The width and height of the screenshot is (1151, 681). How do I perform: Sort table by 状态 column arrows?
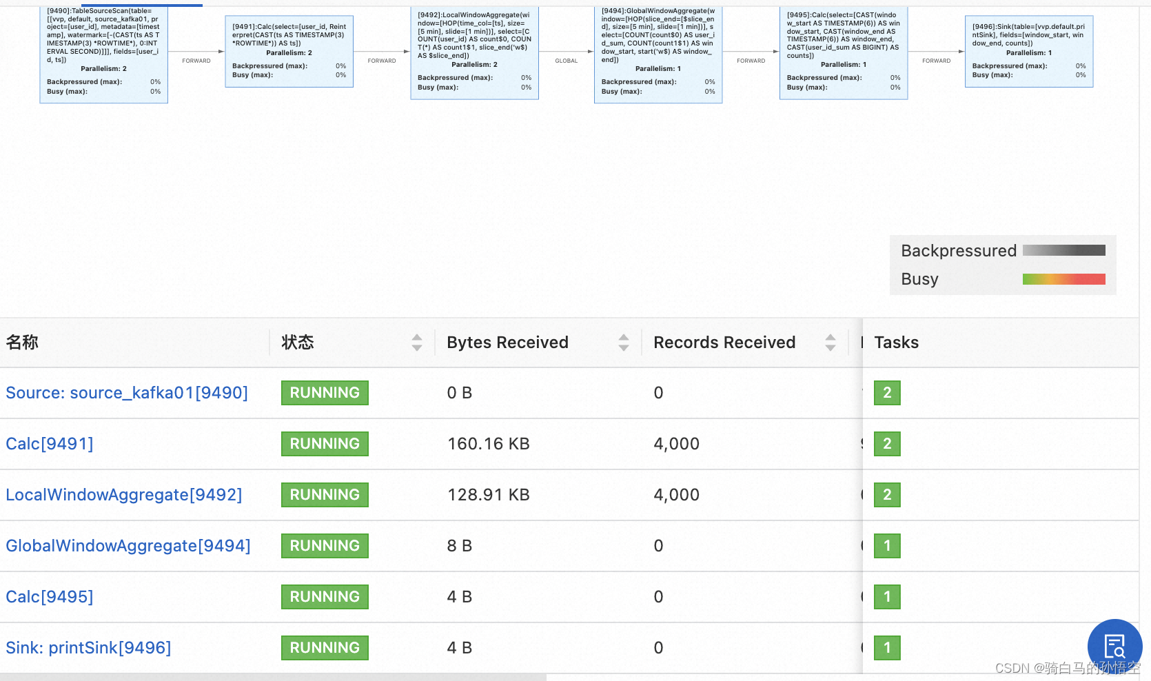tap(417, 343)
